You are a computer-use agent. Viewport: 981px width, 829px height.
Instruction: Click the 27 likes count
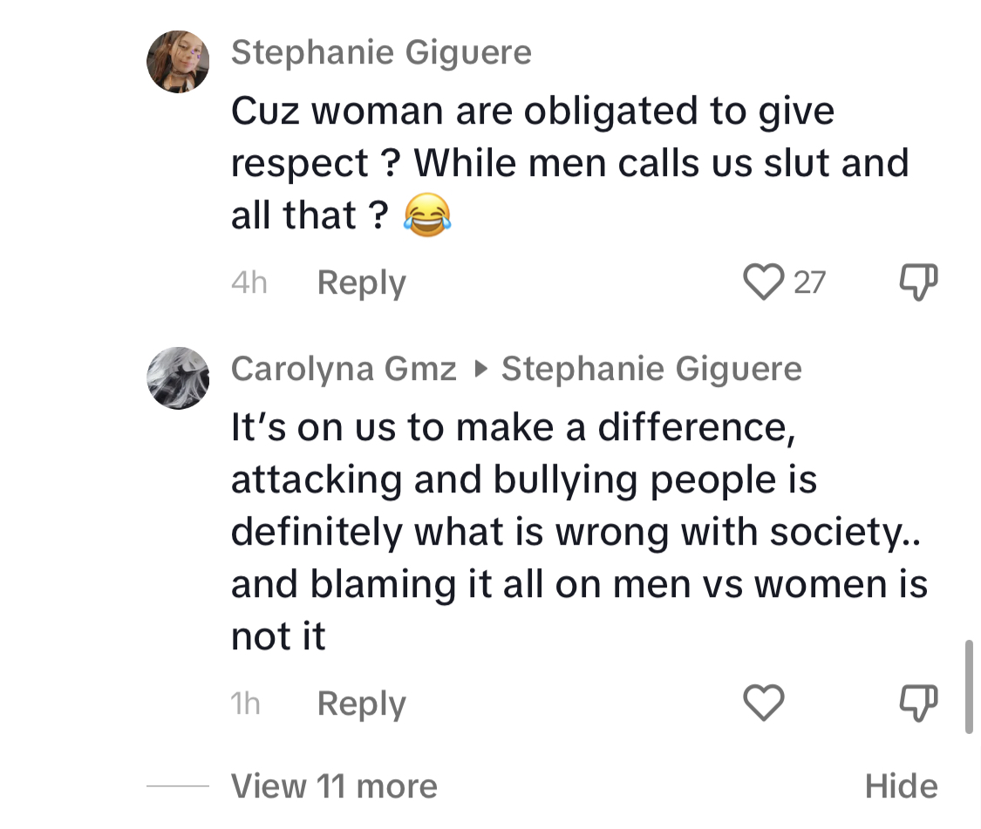[809, 282]
